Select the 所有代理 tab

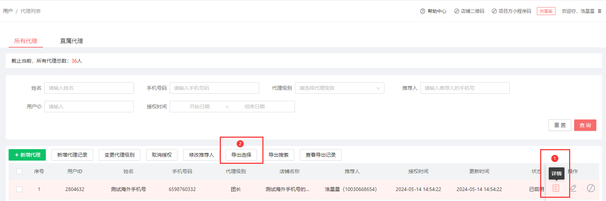point(26,41)
